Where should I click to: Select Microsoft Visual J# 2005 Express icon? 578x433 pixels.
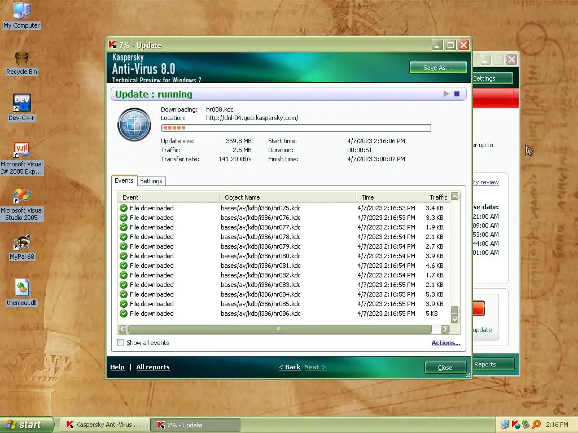point(21,158)
